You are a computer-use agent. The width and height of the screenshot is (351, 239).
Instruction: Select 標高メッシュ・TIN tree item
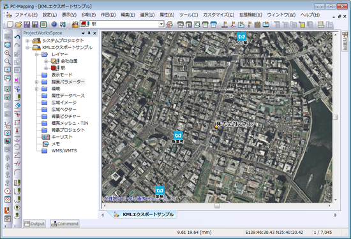point(70,123)
